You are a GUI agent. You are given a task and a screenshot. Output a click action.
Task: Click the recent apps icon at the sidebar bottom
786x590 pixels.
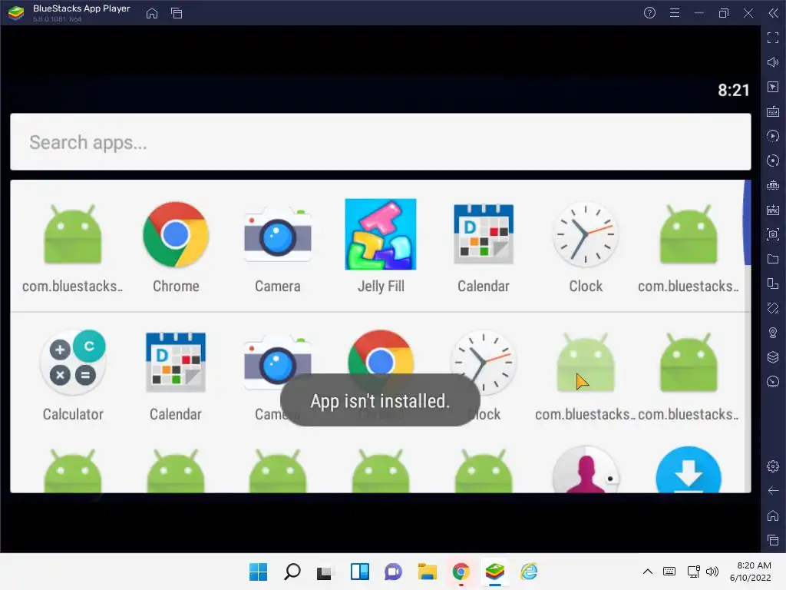click(x=772, y=540)
